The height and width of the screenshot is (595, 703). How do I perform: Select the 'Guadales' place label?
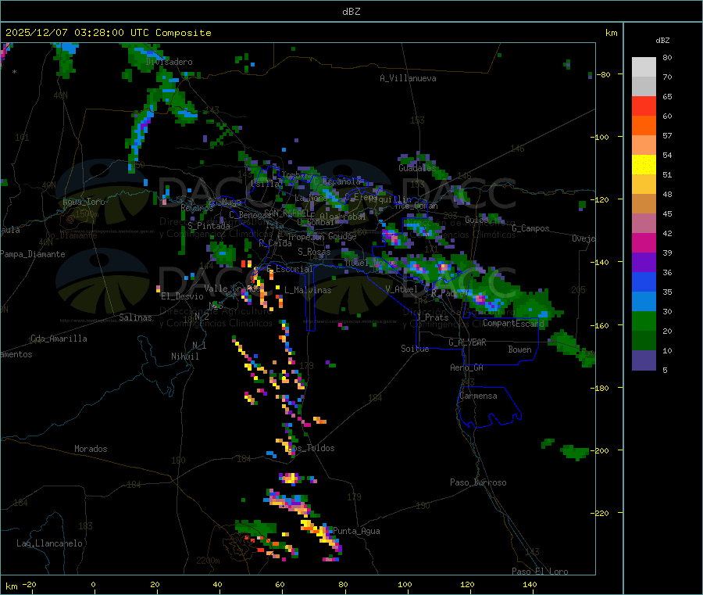[417, 168]
